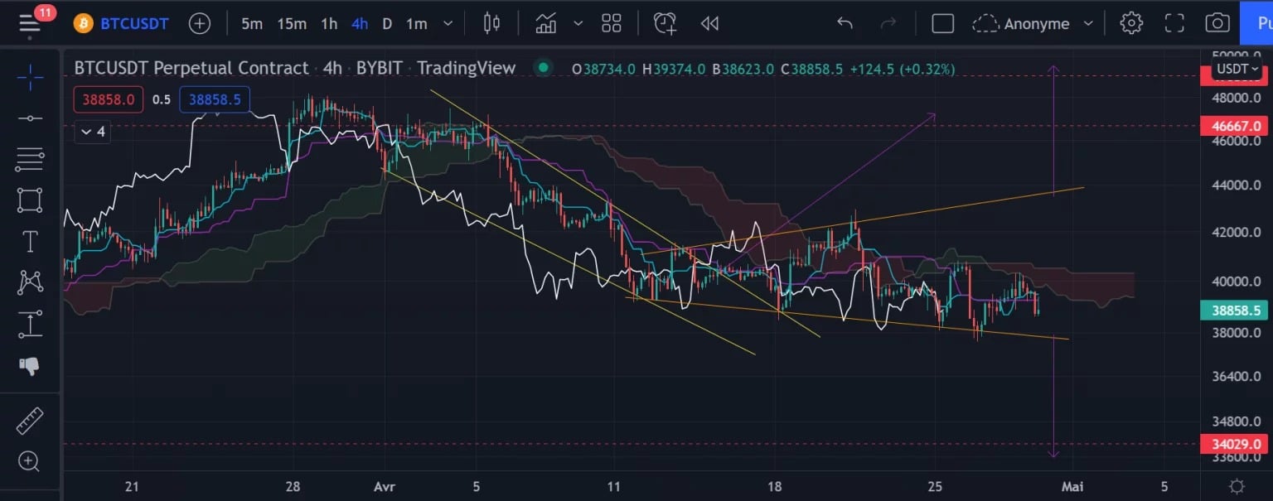
Task: Toggle the green market status dot
Action: [543, 68]
